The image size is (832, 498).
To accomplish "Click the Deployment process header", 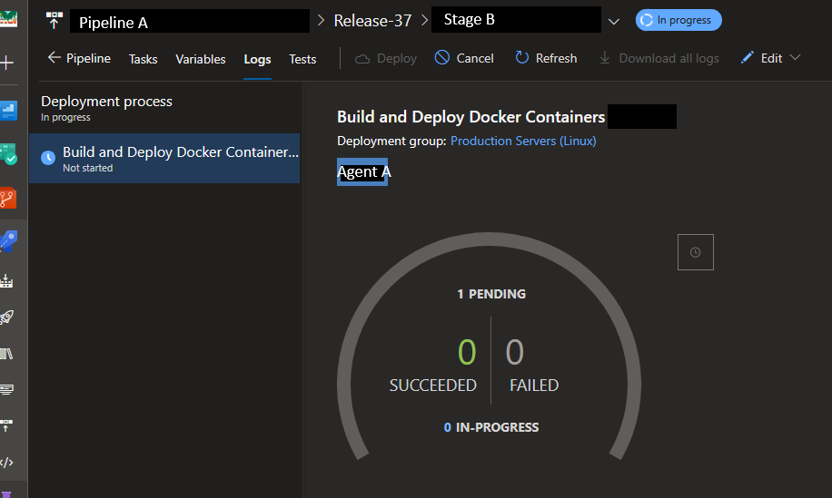I will [106, 102].
